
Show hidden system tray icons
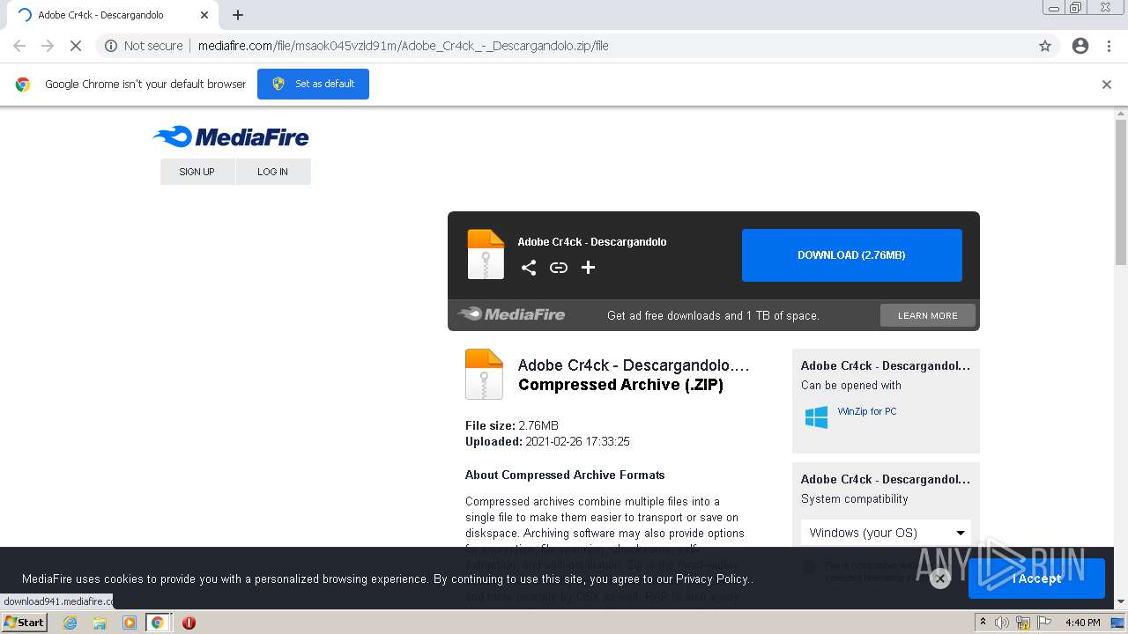[x=983, y=623]
